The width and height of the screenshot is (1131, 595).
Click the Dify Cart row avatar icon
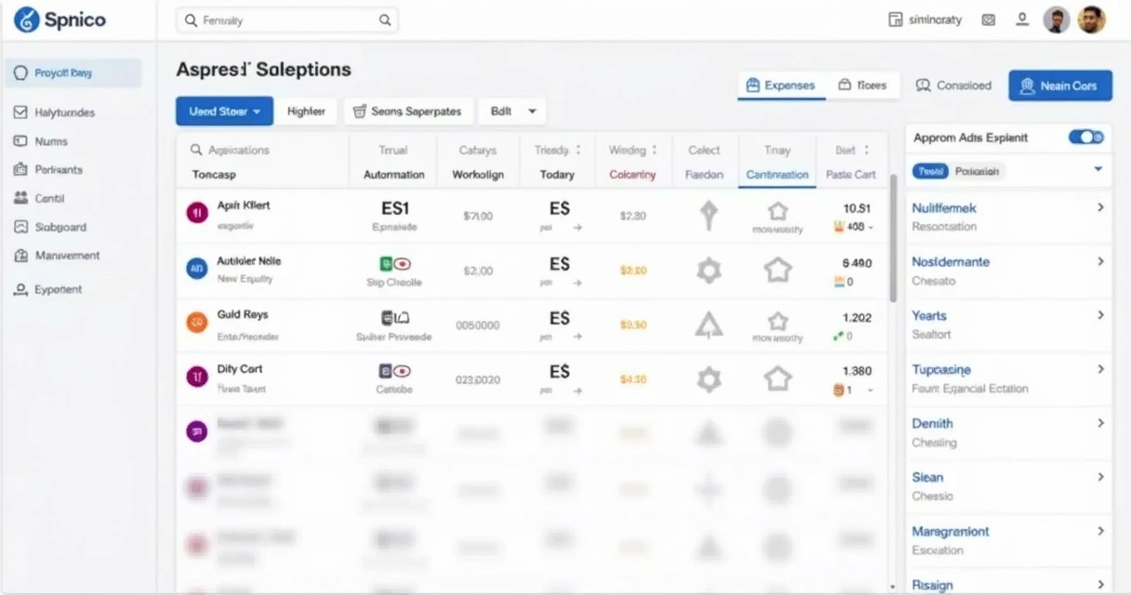197,377
